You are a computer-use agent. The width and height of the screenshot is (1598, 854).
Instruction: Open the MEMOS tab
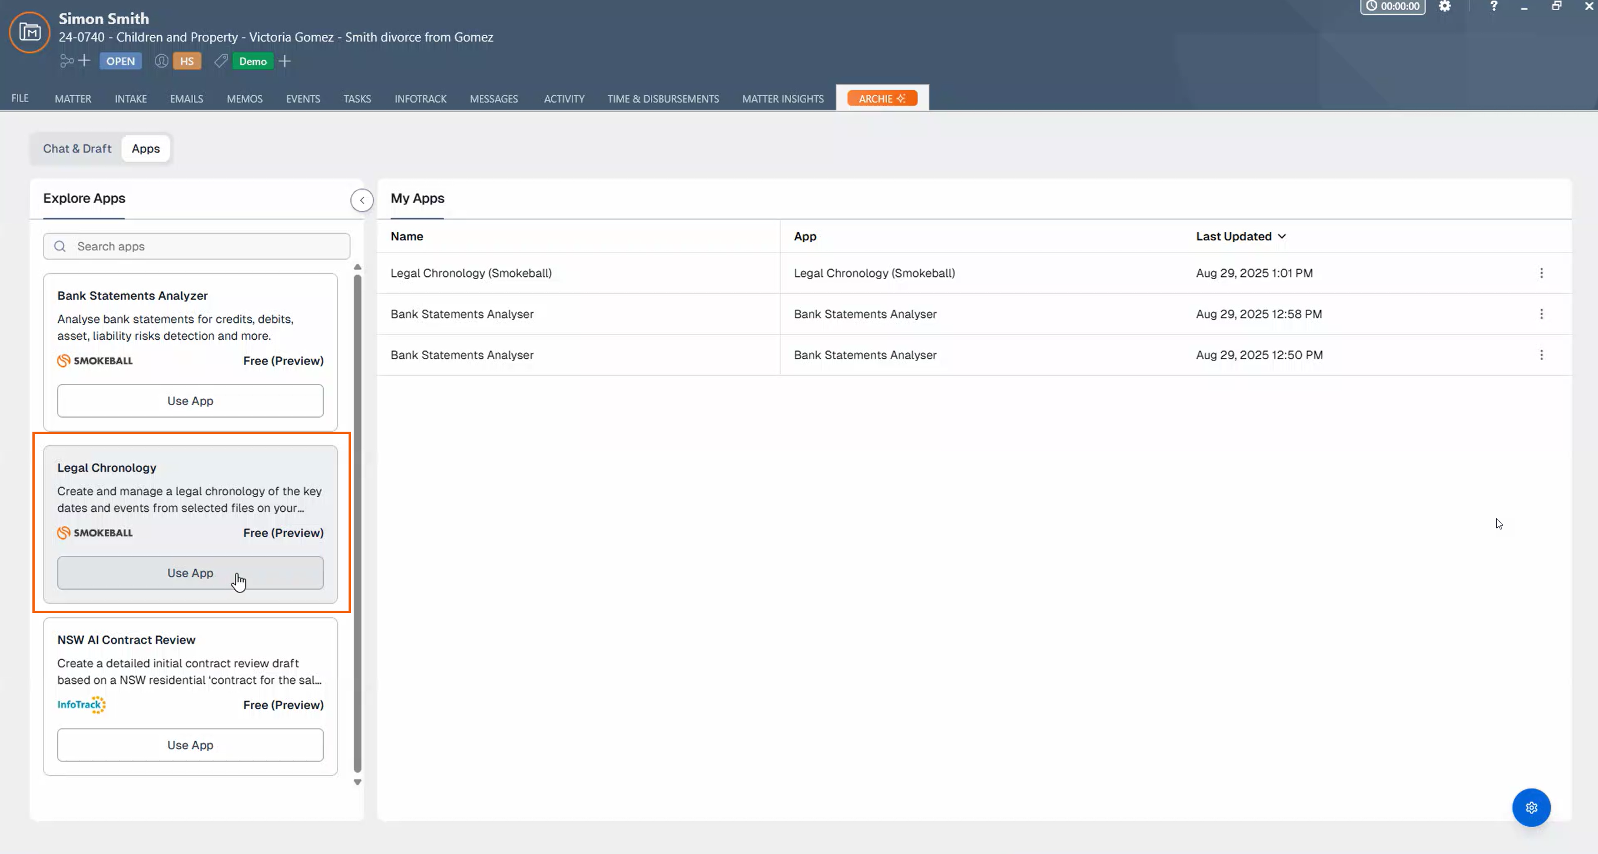coord(244,99)
